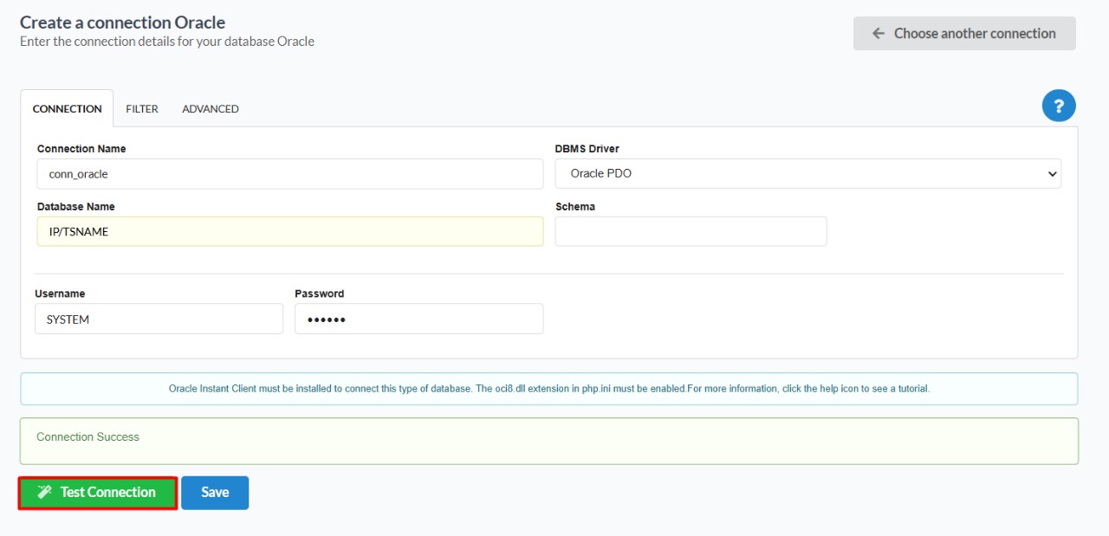Select the masked Password field

click(418, 320)
